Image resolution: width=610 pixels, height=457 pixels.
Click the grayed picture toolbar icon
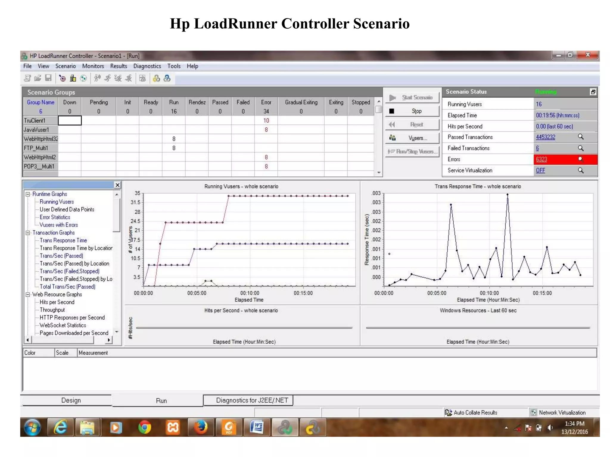142,78
